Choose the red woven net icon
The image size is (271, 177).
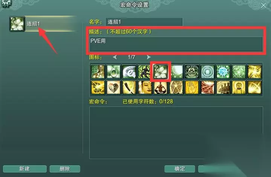(x=207, y=87)
